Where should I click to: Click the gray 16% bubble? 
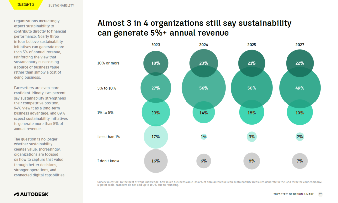click(156, 161)
